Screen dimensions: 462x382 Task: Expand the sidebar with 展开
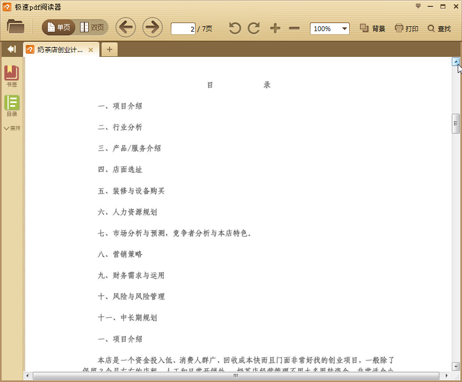(12, 128)
